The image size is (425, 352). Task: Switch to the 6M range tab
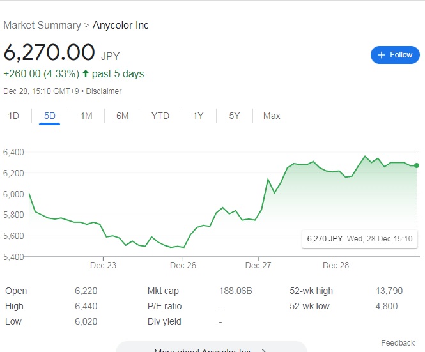[x=123, y=116]
